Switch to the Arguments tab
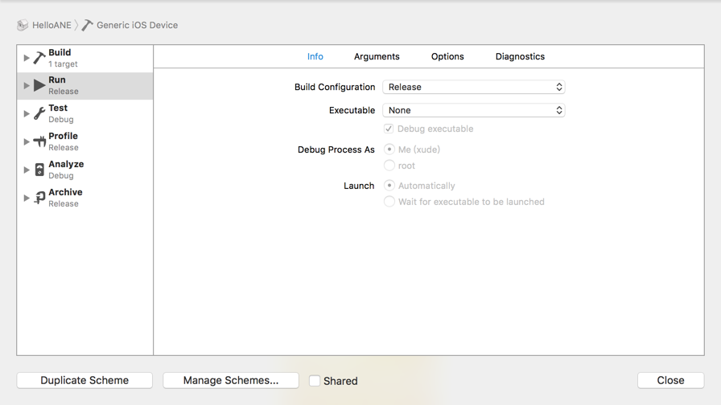This screenshot has width=721, height=405. 377,56
